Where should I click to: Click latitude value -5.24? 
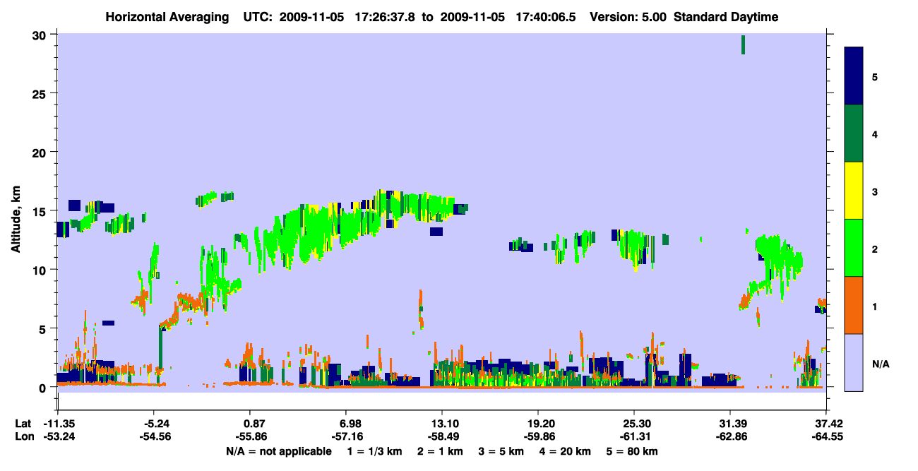(x=154, y=424)
